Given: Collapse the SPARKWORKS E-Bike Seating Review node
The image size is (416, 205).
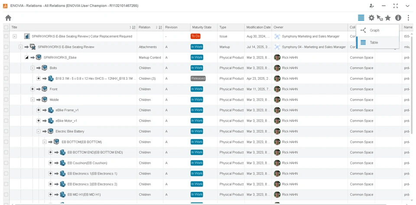Looking at the screenshot, I should (20, 47).
